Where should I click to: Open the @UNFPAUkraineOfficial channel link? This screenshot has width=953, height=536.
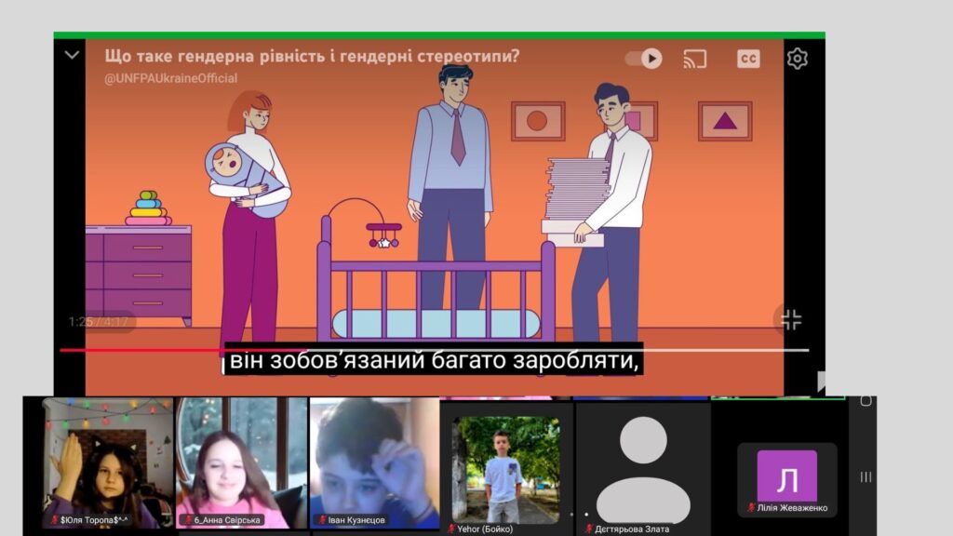click(170, 79)
